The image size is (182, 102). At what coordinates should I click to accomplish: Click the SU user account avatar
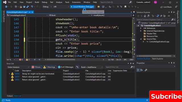155,2
